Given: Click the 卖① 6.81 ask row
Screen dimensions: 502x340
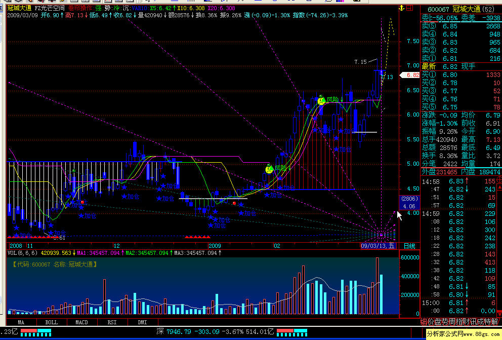Looking at the screenshot, I should (461, 59).
